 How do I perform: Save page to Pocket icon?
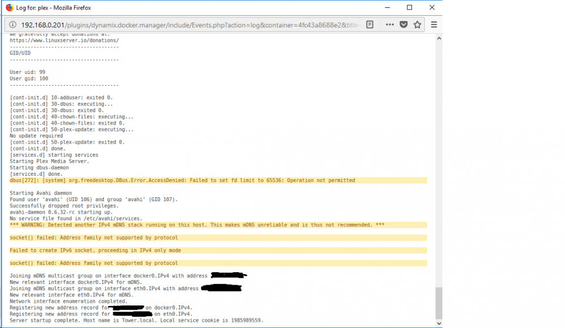click(403, 25)
